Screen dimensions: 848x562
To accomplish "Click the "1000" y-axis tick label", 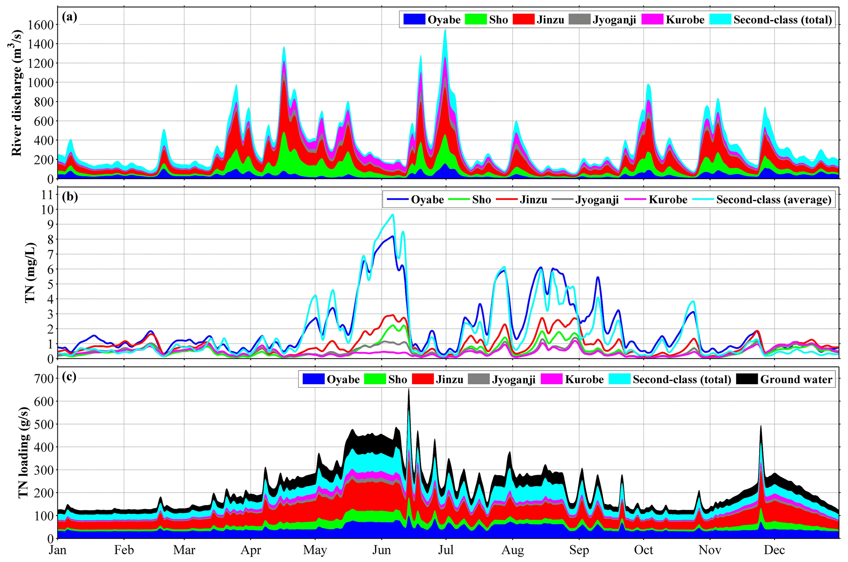I will click(x=41, y=82).
